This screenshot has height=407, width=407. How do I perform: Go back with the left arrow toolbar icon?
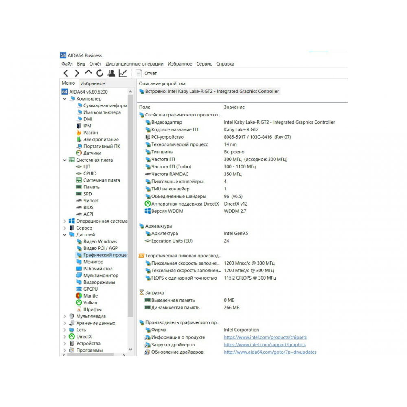(66, 73)
